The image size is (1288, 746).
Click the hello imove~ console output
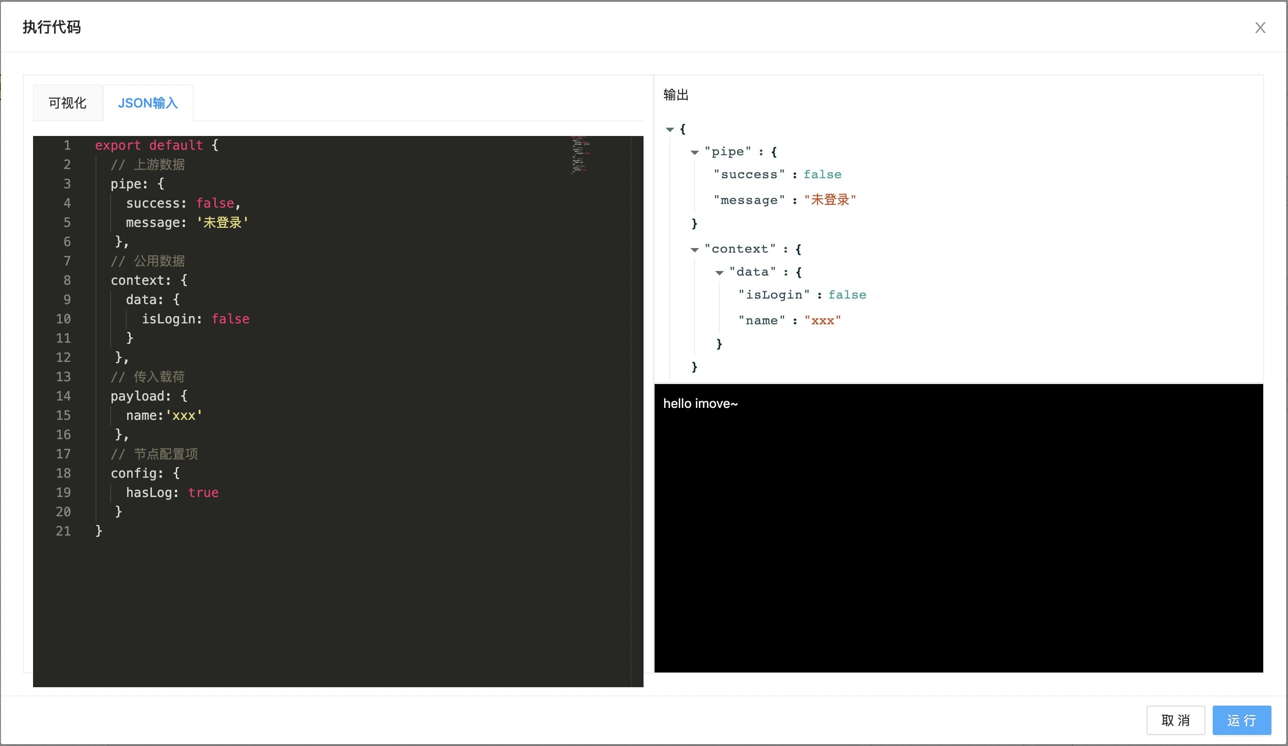click(700, 404)
